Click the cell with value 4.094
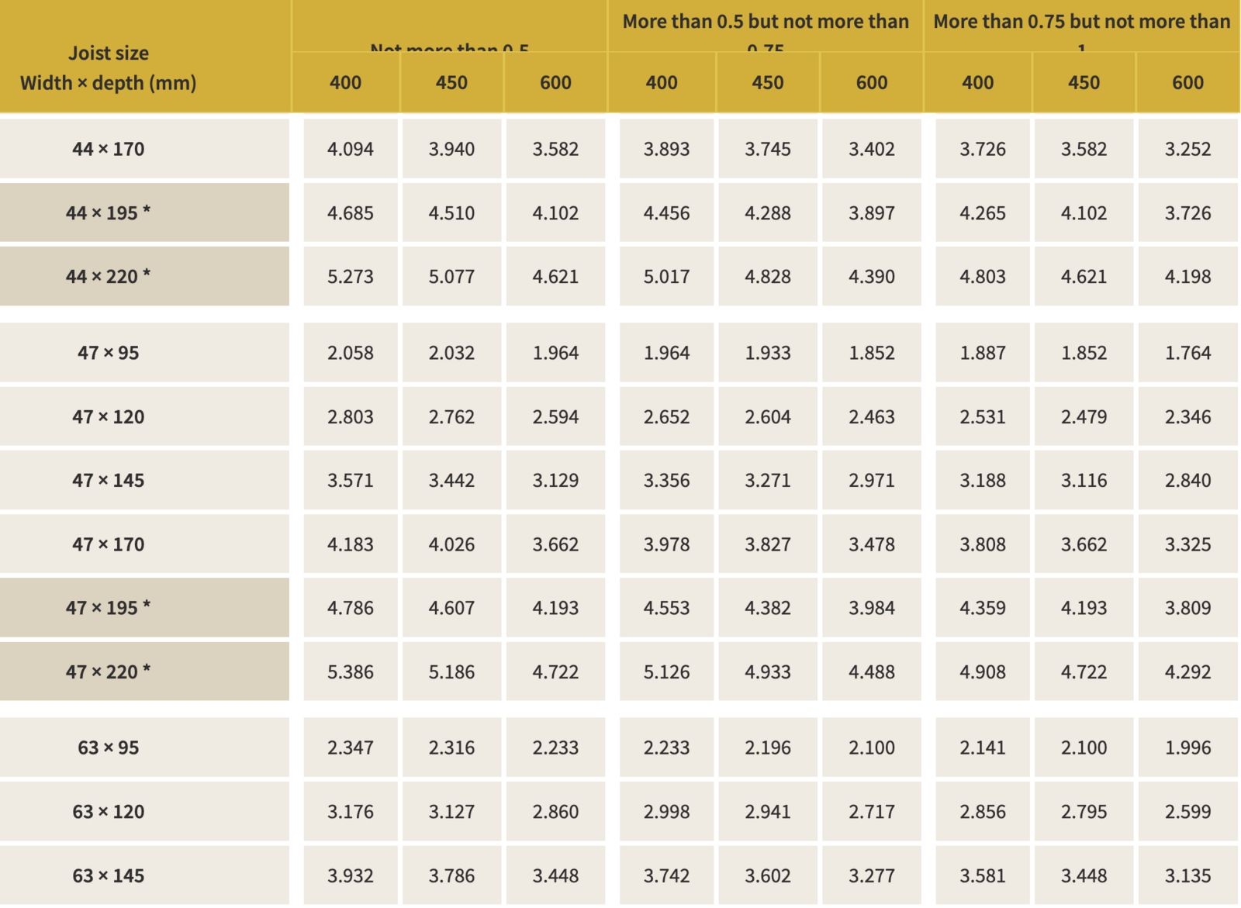 click(x=351, y=149)
